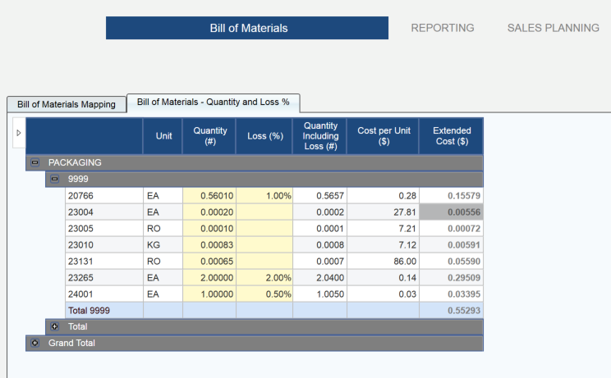Expand the Grand Total row
Image resolution: width=611 pixels, height=378 pixels.
35,343
